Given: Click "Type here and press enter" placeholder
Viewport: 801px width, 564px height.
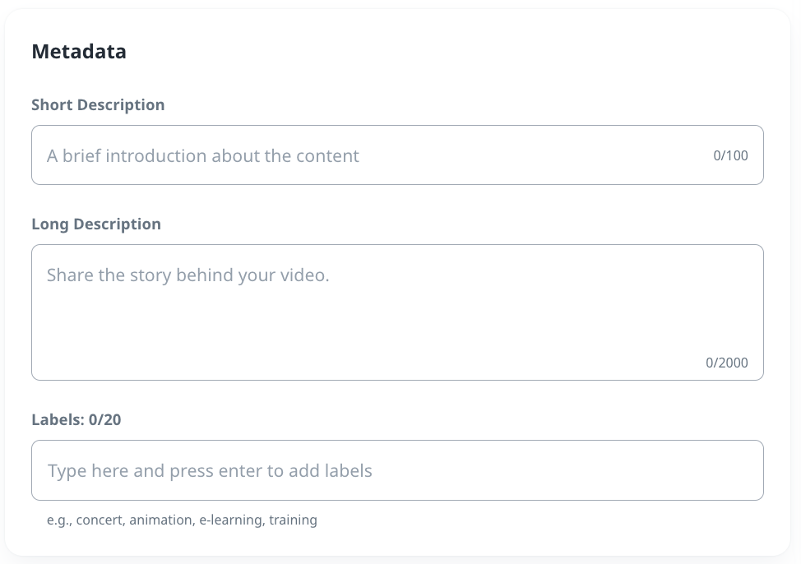Looking at the screenshot, I should (x=210, y=471).
